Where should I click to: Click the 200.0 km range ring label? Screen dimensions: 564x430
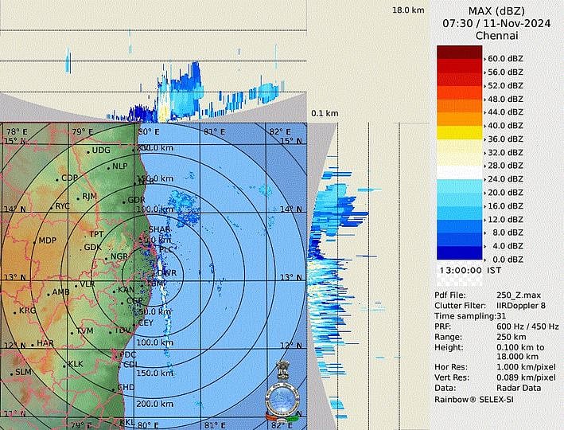[x=154, y=404]
